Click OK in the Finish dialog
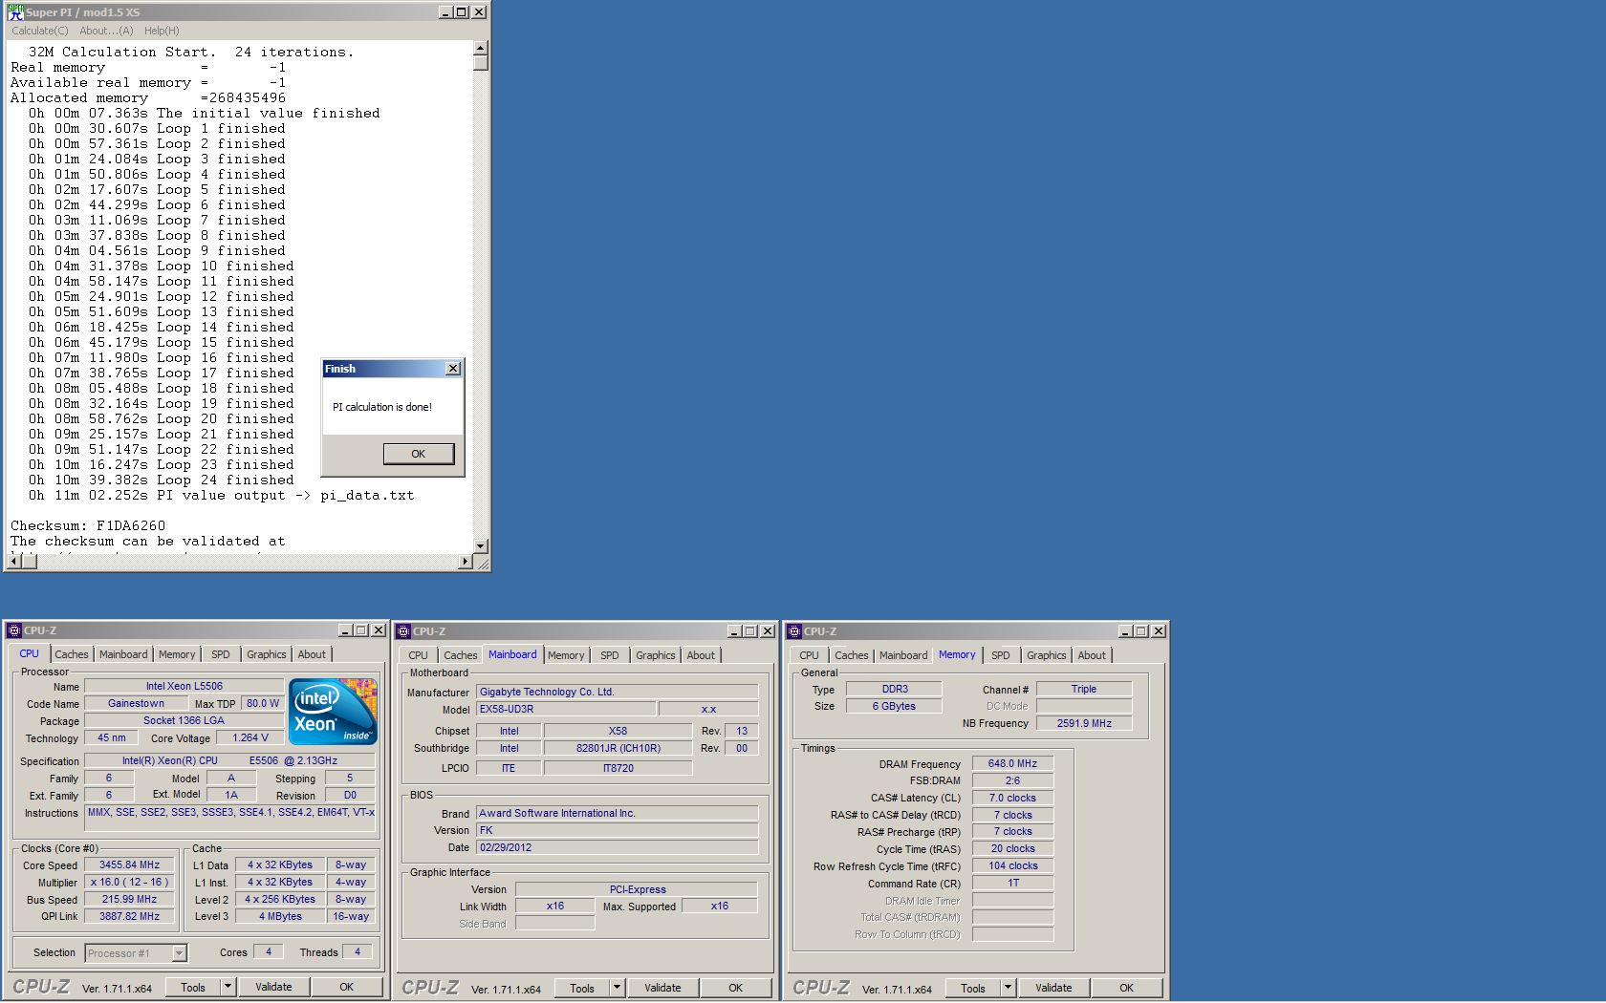Screen dimensions: 1606x1003 click(x=419, y=454)
